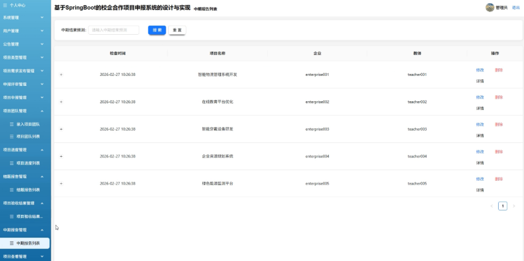Collapse the 中期报告管理 submenu
This screenshot has width=524, height=261.
click(42, 230)
